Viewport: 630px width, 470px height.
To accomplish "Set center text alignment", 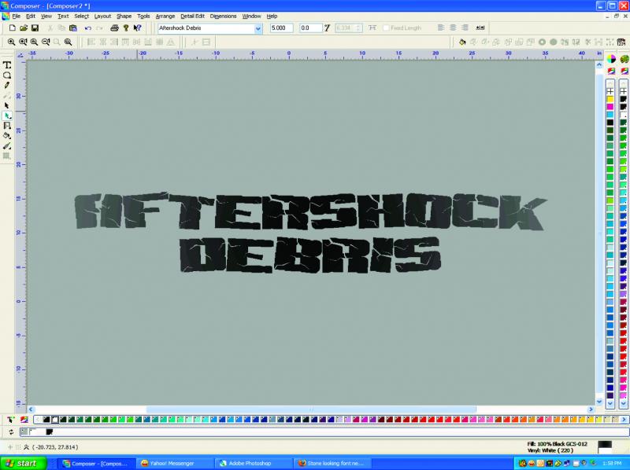I will pos(453,28).
